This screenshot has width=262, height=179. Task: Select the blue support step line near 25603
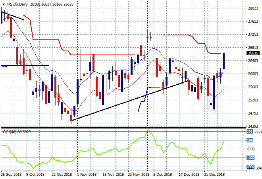pos(154,87)
